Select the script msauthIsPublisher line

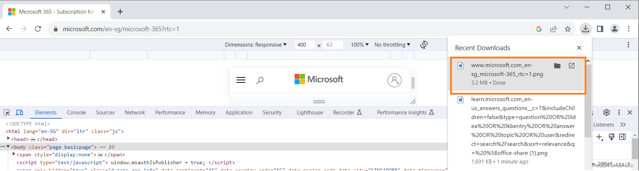click(125, 163)
